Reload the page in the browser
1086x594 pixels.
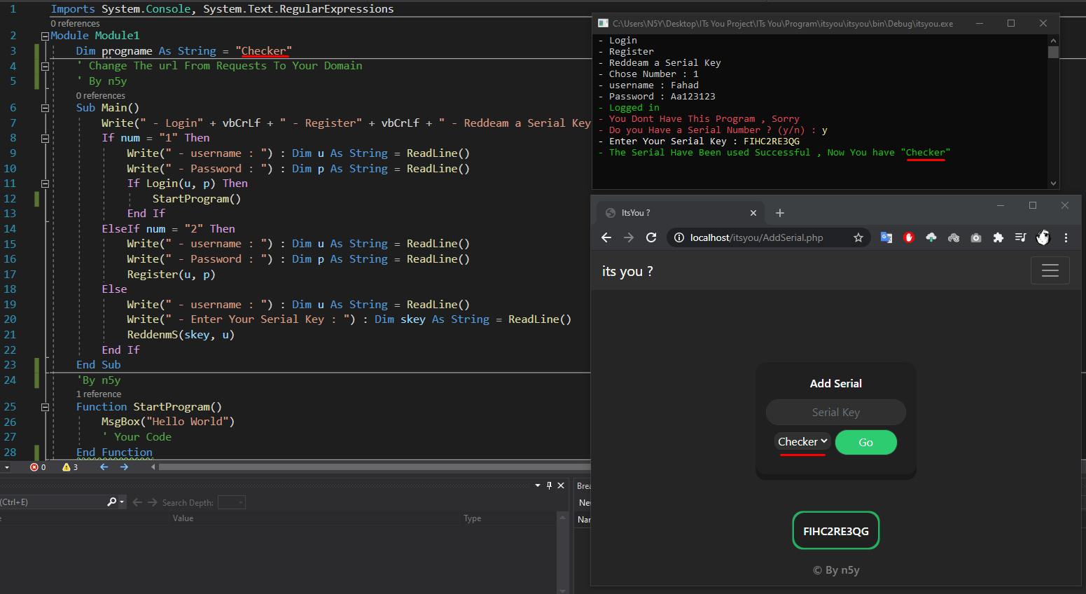[651, 237]
